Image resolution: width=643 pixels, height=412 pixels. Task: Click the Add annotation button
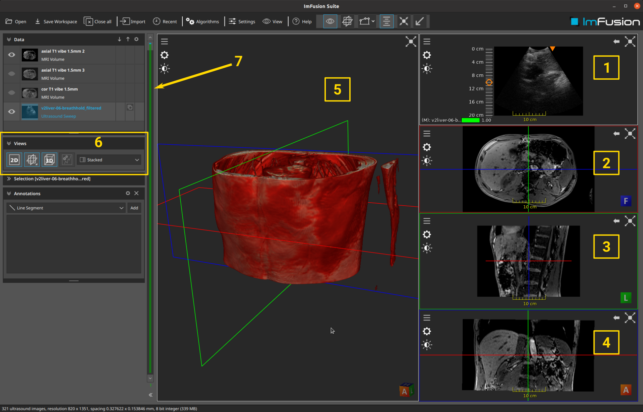134,208
